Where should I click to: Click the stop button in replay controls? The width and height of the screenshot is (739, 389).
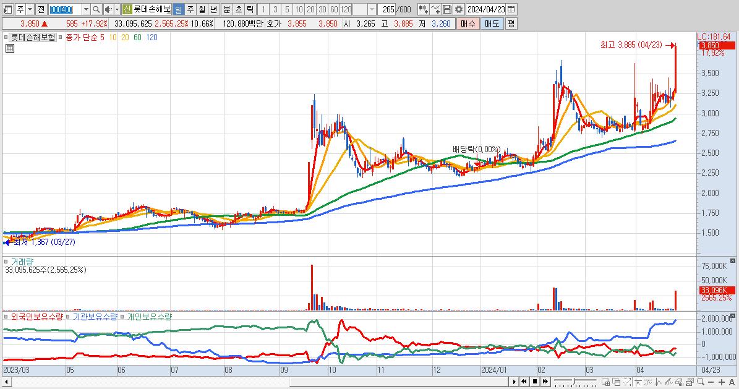534,382
